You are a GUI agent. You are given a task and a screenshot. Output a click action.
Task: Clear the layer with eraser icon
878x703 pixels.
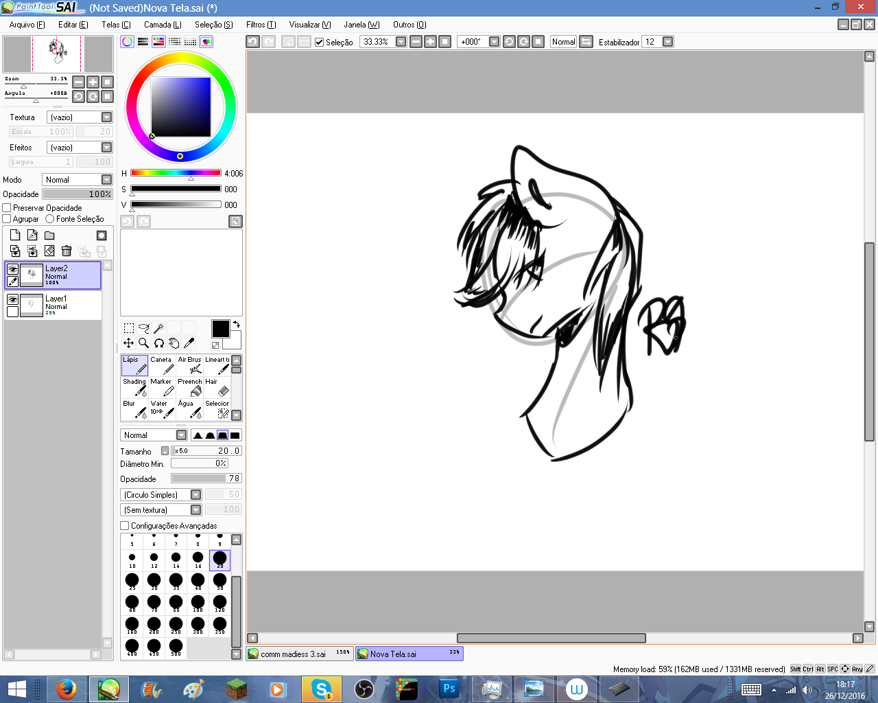coord(49,251)
